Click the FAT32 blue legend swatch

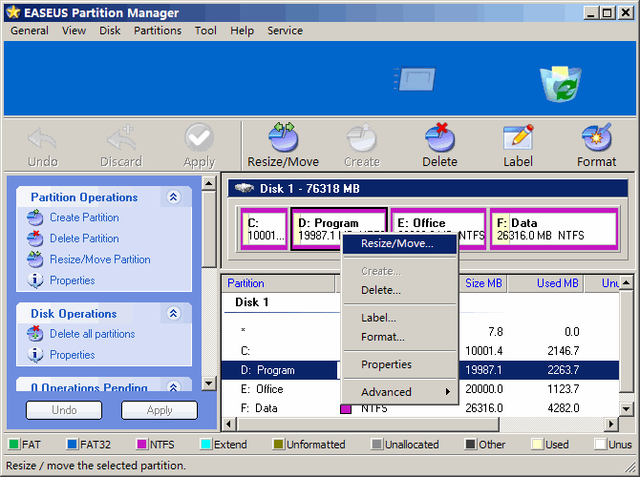coord(73,444)
